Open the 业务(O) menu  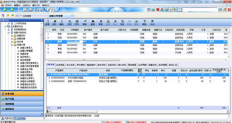pos(26,5)
